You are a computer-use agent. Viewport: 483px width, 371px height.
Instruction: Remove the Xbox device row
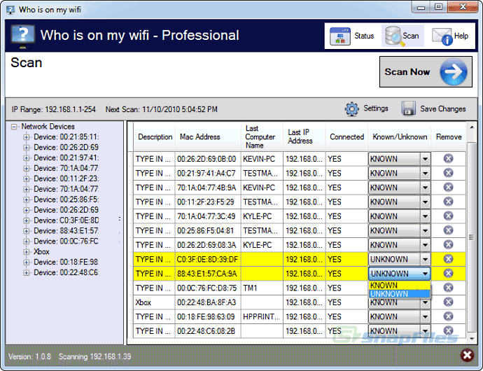point(448,302)
